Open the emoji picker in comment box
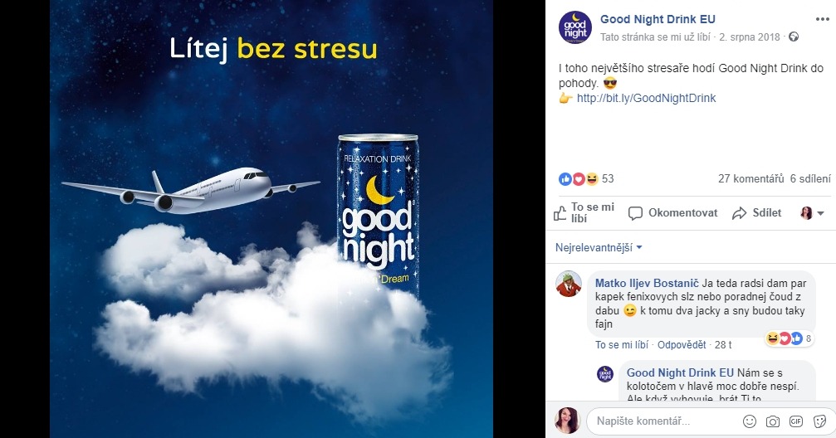The image size is (836, 438). pos(750,421)
